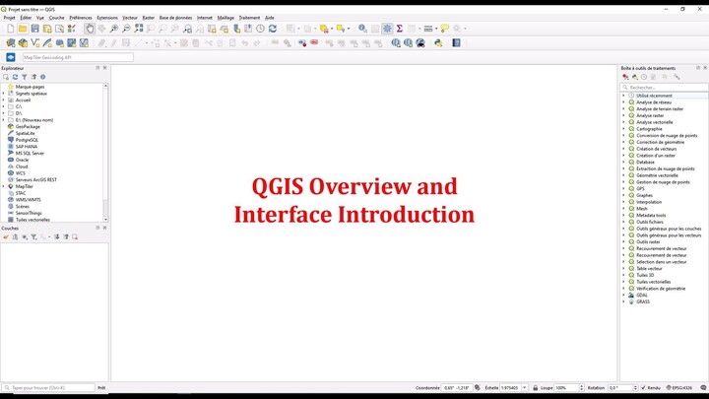This screenshot has width=709, height=399.
Task: Click the Taper pour trouver locator field
Action: pos(48,388)
